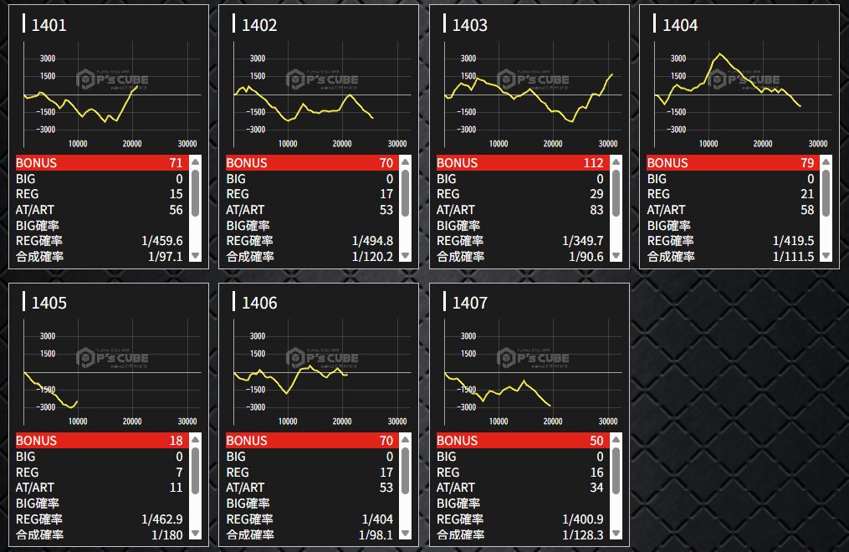
Task: Open the slump graph for machine 1403
Action: (x=529, y=95)
